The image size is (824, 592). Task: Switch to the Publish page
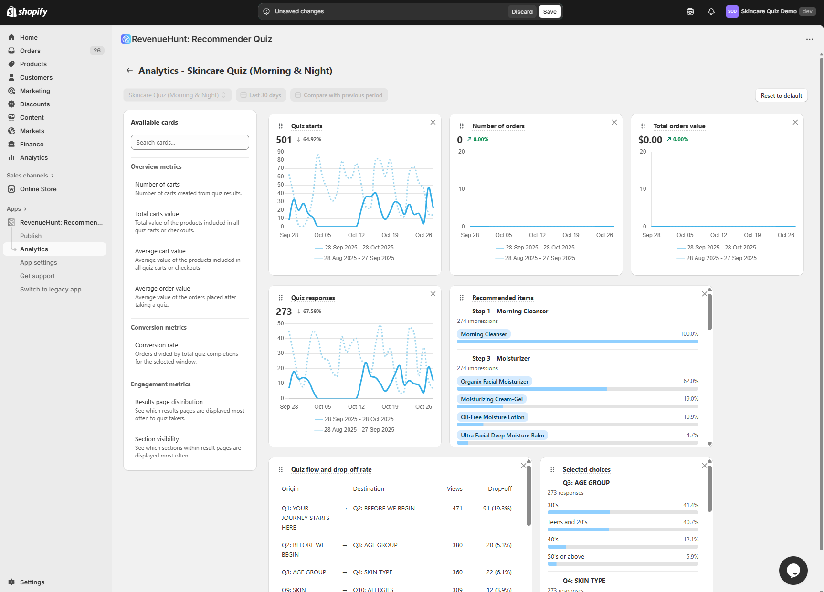pos(31,236)
